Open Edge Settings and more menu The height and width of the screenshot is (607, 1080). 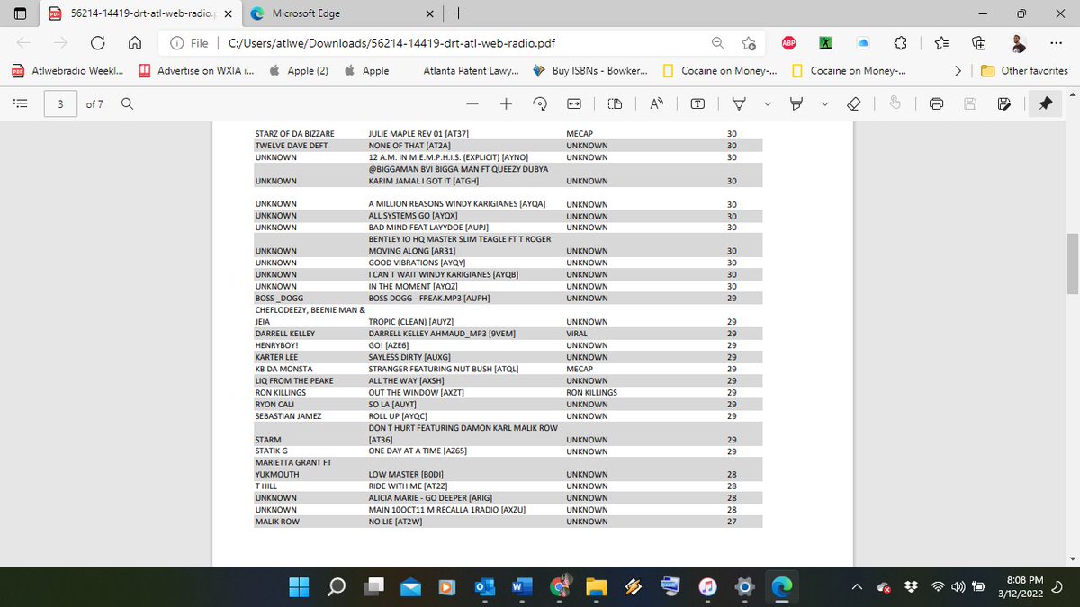point(1055,42)
